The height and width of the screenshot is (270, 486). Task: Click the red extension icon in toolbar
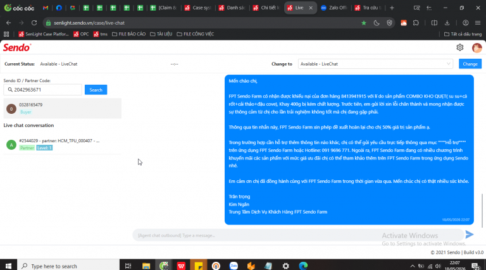click(x=403, y=23)
